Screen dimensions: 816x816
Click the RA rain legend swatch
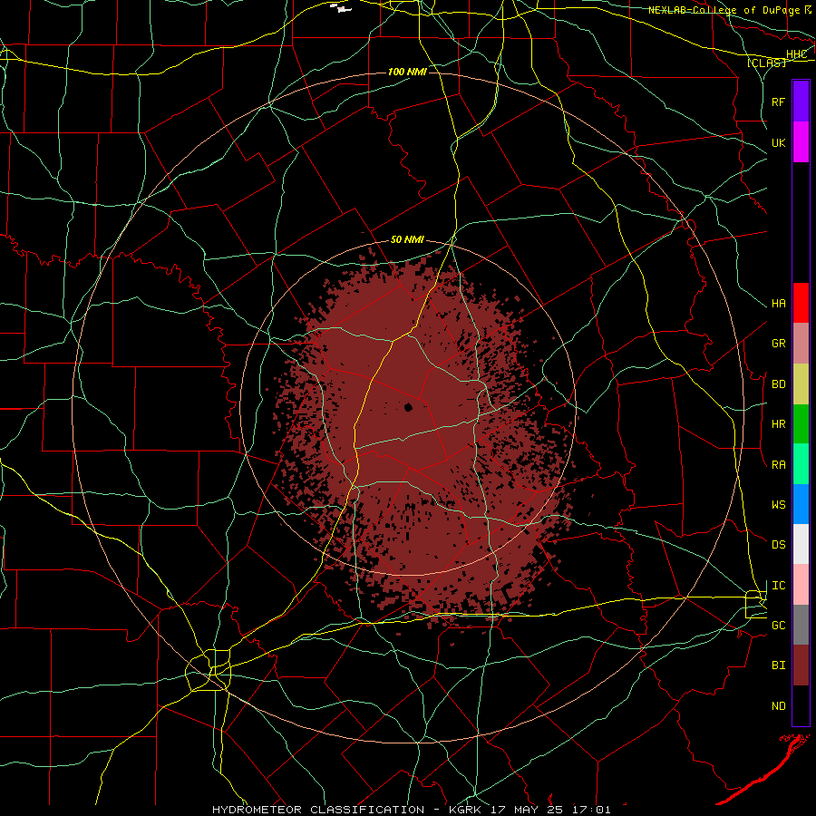pyautogui.click(x=801, y=464)
